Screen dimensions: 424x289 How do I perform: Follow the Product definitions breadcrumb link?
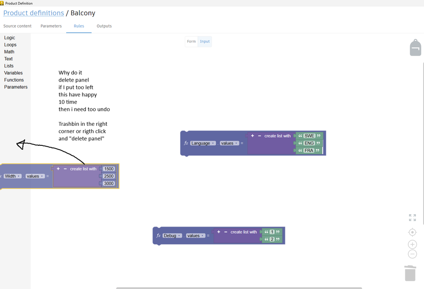[x=34, y=13]
